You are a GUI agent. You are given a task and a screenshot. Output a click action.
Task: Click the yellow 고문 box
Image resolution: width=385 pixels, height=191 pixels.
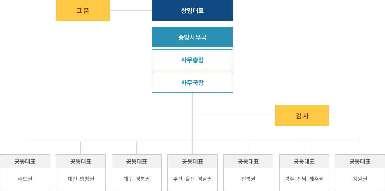tap(83, 10)
